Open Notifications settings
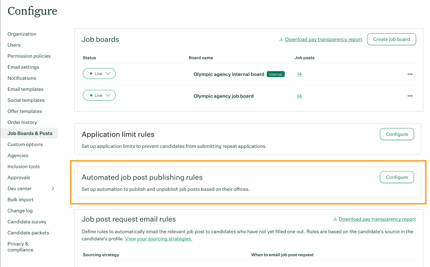This screenshot has width=430, height=267. tap(22, 78)
